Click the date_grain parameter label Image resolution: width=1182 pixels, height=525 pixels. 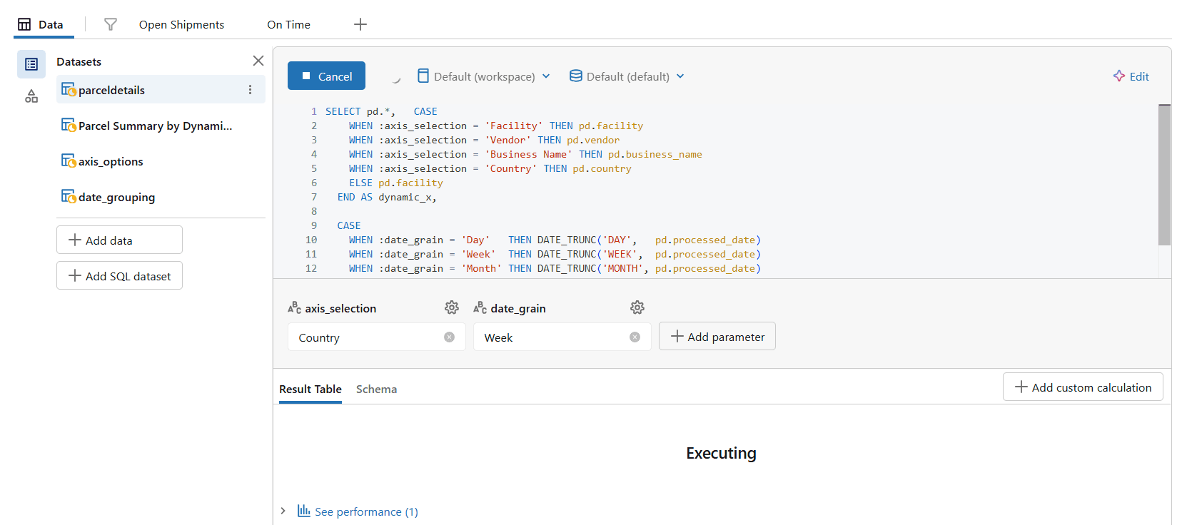(518, 308)
